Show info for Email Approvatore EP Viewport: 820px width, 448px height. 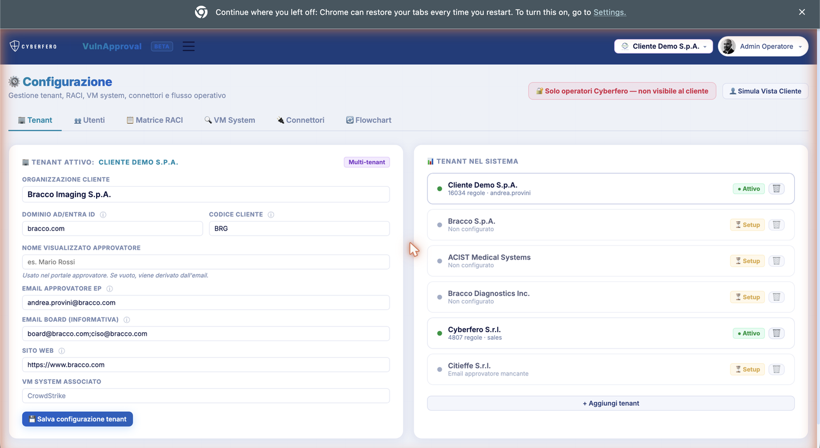coord(110,289)
